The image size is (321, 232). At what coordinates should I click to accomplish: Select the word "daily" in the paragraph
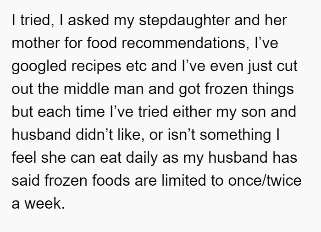point(142,158)
